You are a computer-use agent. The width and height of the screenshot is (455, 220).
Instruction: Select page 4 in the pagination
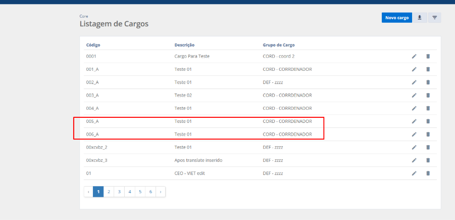[x=130, y=192]
